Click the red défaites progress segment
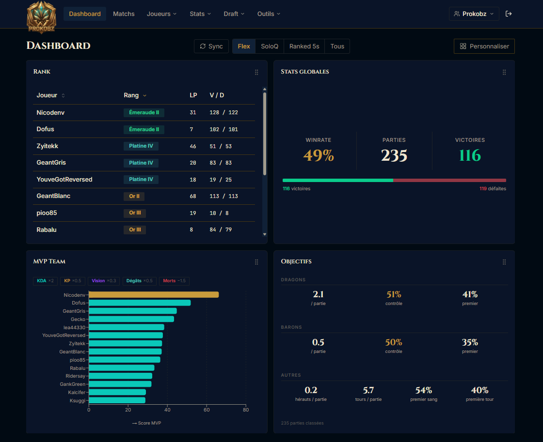Screen dimensions: 543x442 coord(449,180)
